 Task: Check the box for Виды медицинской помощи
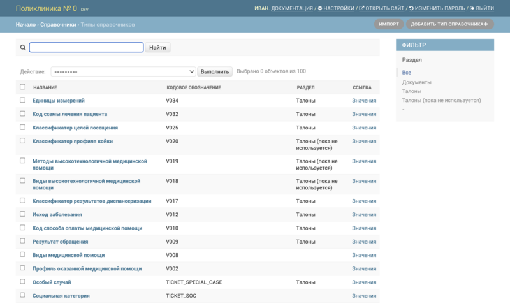(x=22, y=254)
